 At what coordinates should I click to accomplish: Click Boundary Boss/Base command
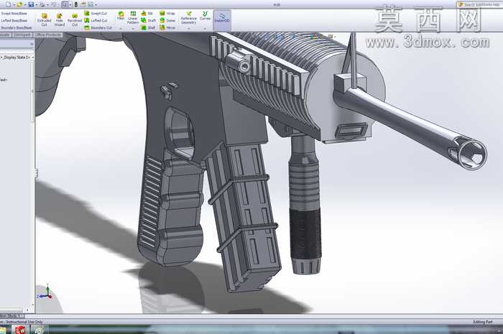17,28
